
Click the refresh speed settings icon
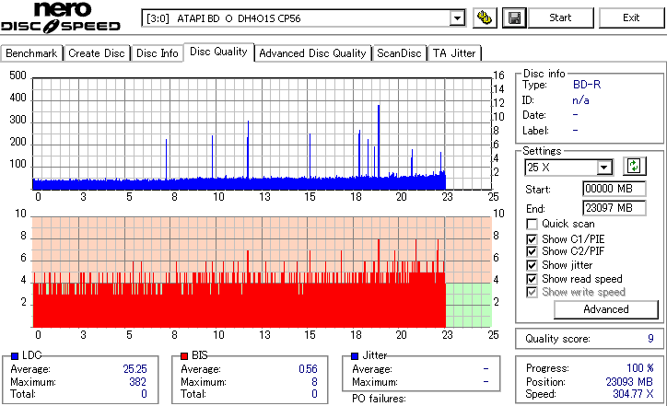coord(634,167)
